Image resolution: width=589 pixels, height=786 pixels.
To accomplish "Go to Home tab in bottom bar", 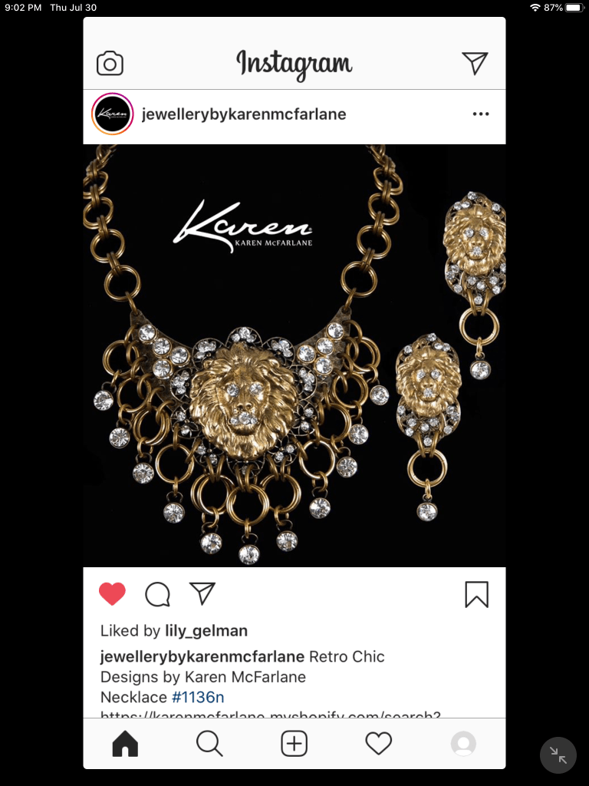I will (125, 743).
